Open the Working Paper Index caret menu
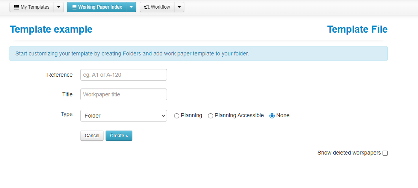Viewport: 418px width, 188px height. pos(131,7)
